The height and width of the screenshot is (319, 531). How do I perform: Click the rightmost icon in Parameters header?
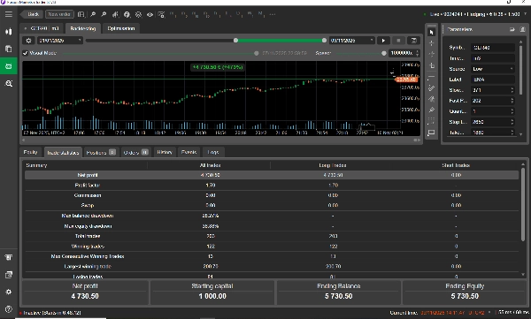point(522,29)
